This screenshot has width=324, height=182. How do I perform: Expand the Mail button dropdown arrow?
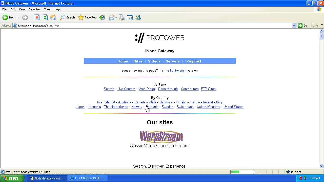[x=116, y=17]
